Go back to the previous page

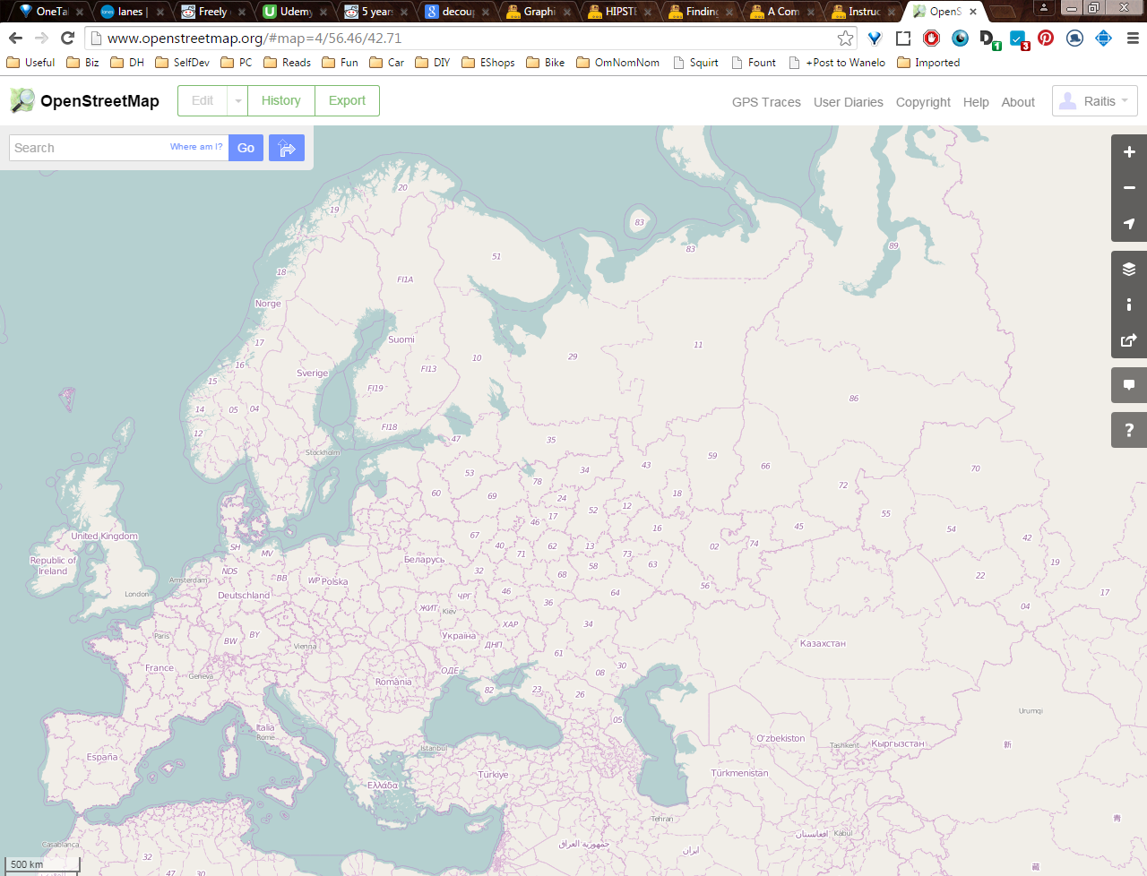(x=15, y=38)
